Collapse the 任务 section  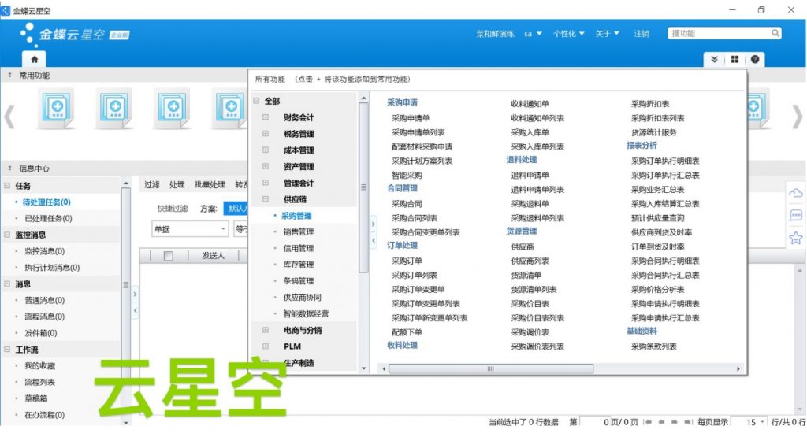click(7, 186)
